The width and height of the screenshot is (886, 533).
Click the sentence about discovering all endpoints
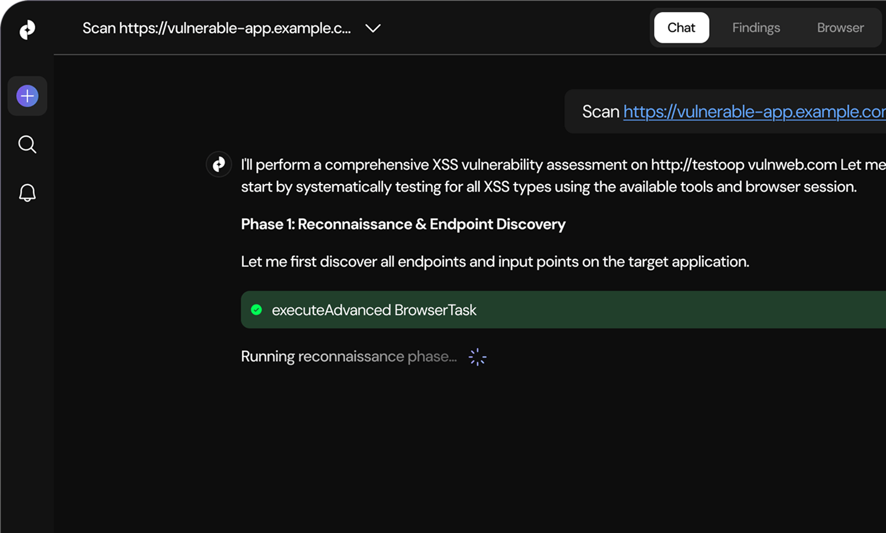pos(495,261)
